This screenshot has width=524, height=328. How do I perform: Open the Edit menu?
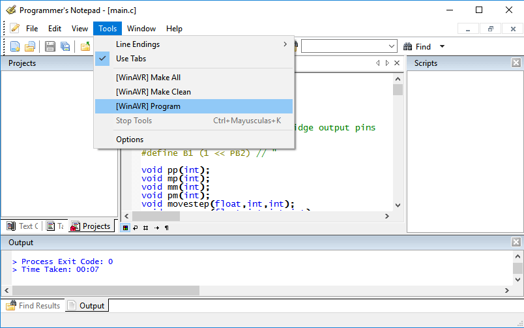[x=55, y=29]
